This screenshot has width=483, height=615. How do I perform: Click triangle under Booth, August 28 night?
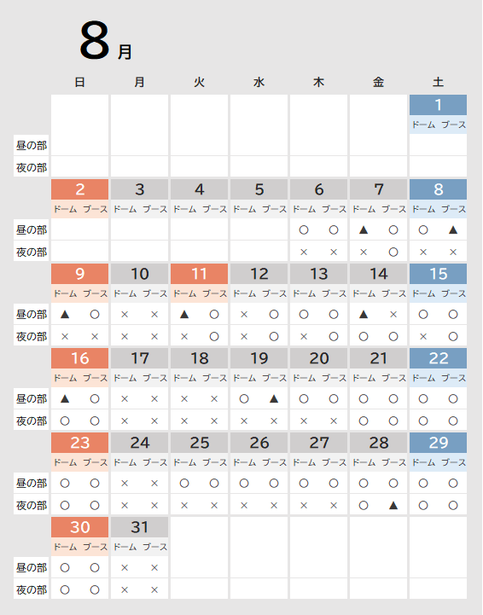(x=393, y=505)
